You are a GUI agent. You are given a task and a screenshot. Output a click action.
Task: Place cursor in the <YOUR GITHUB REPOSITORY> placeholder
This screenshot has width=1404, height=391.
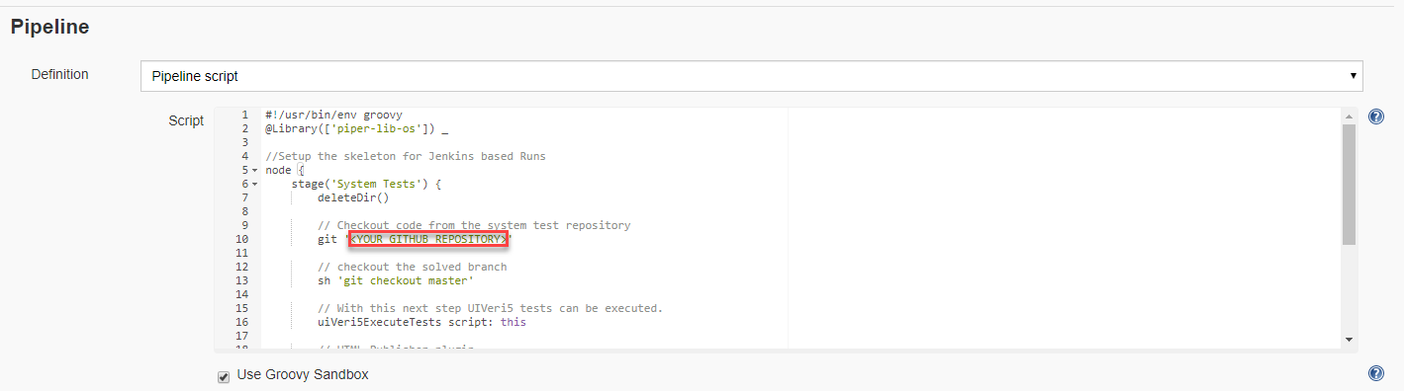click(x=428, y=239)
